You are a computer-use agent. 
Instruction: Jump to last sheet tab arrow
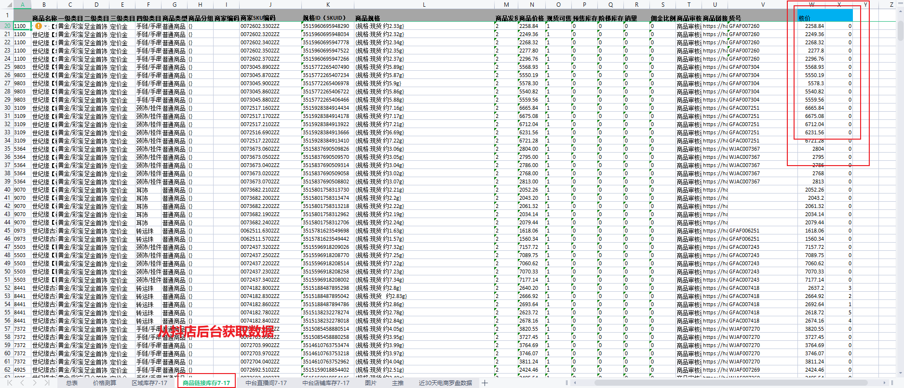[x=46, y=383]
